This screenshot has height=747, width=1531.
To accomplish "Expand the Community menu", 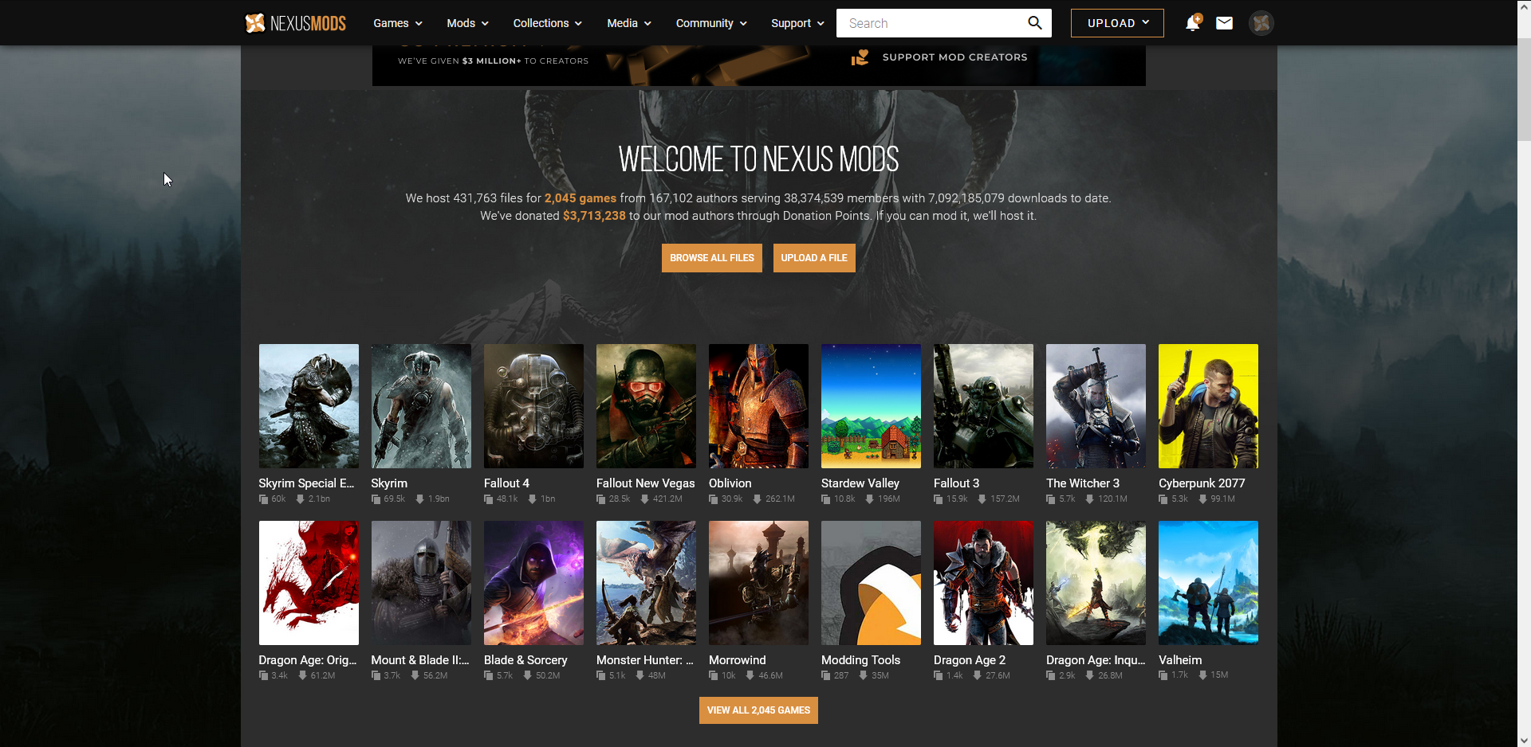I will click(711, 23).
